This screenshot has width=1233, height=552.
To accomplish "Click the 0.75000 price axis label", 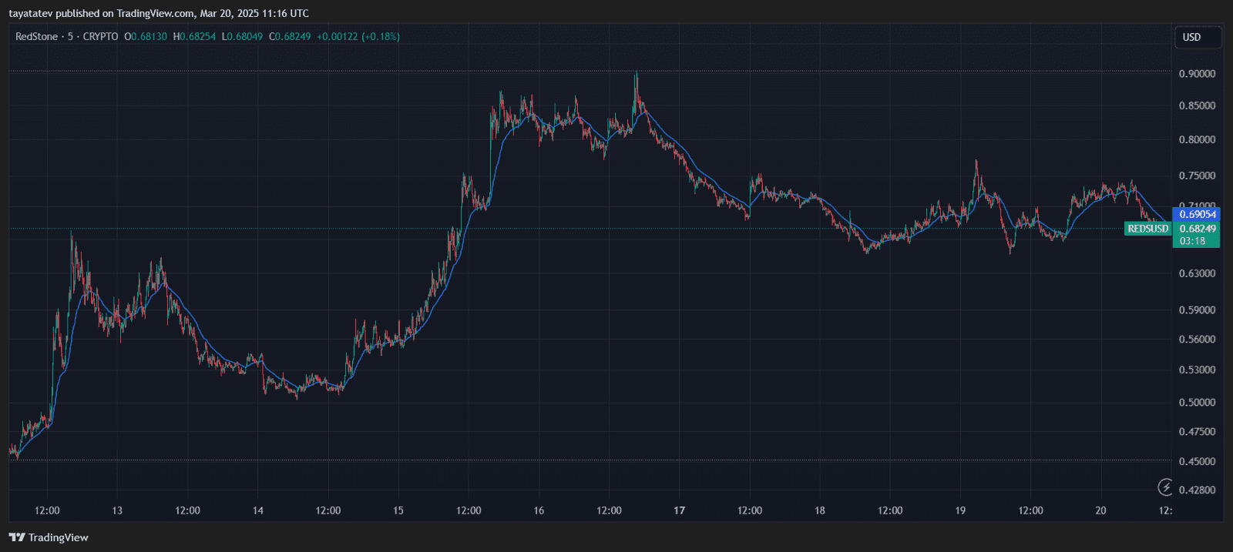I will pos(1197,176).
